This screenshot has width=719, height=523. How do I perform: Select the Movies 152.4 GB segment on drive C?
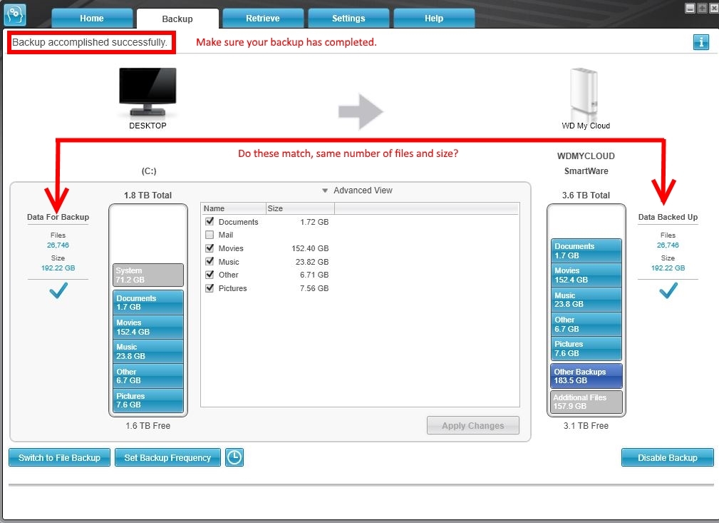coord(148,326)
